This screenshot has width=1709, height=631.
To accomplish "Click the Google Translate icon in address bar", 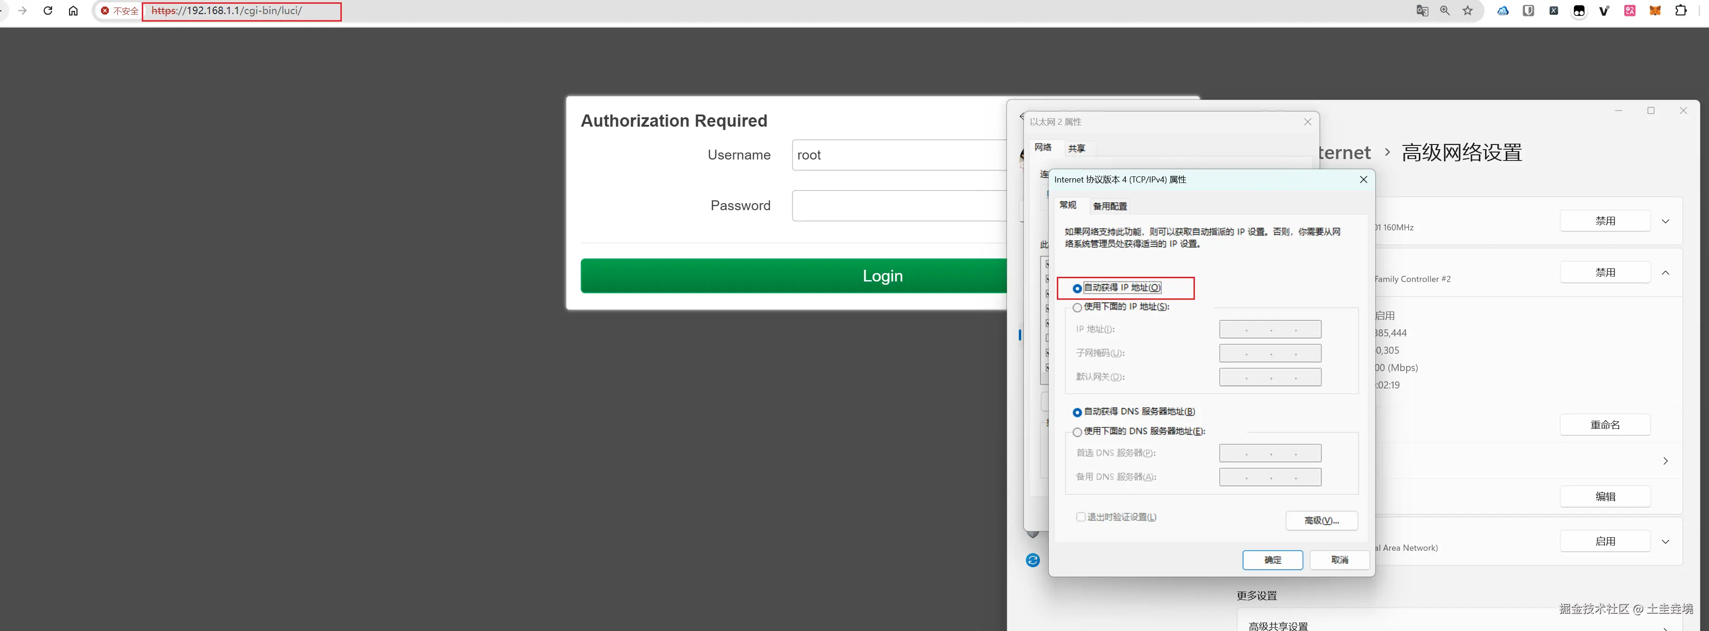I will 1422,11.
